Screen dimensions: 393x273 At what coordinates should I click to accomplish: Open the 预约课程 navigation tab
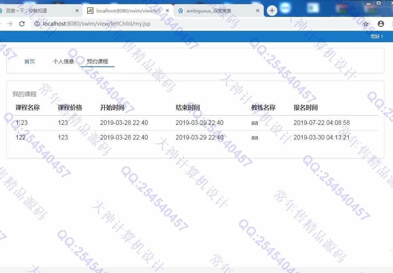(97, 61)
